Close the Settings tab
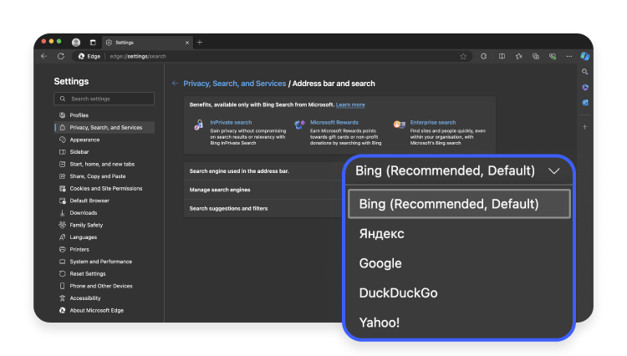This screenshot has width=627, height=356. (187, 43)
